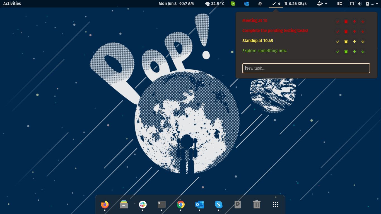Complete the 'Complete the pending testing tasks!' item
Screen dimensions: 381x214
pos(337,31)
